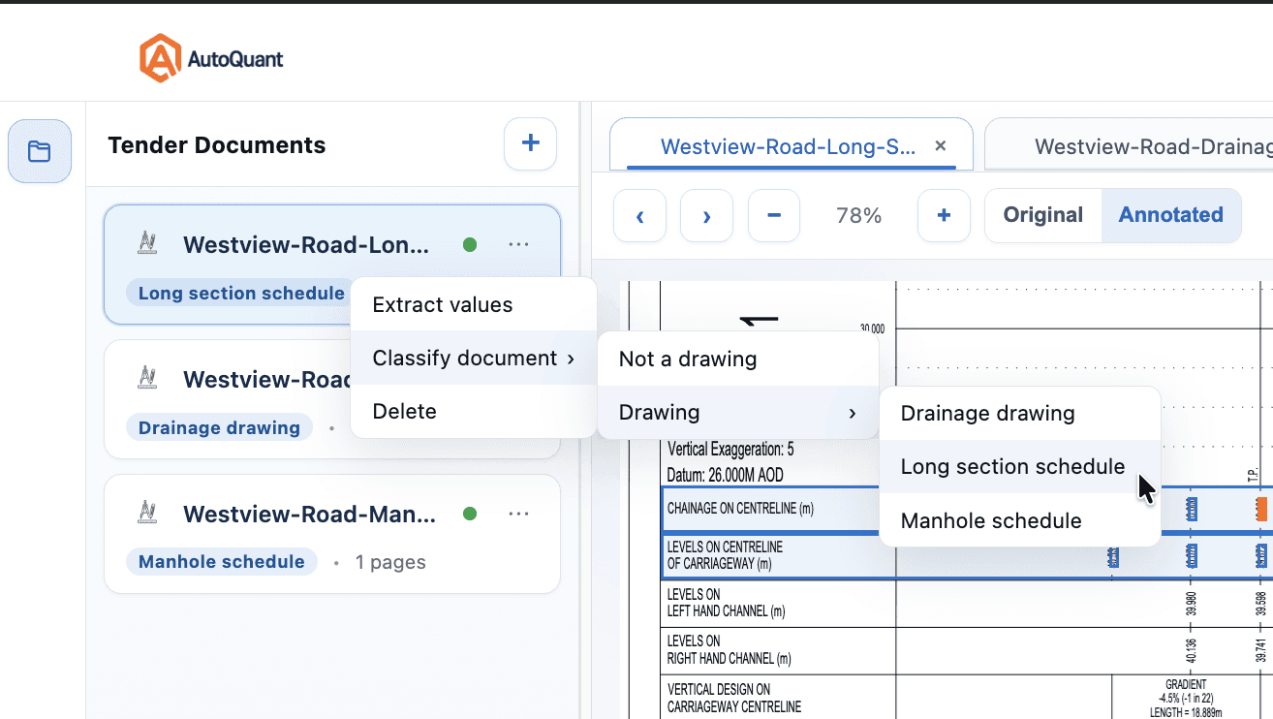Select Westview-Road-Lon document title
The height and width of the screenshot is (719, 1273).
[305, 245]
